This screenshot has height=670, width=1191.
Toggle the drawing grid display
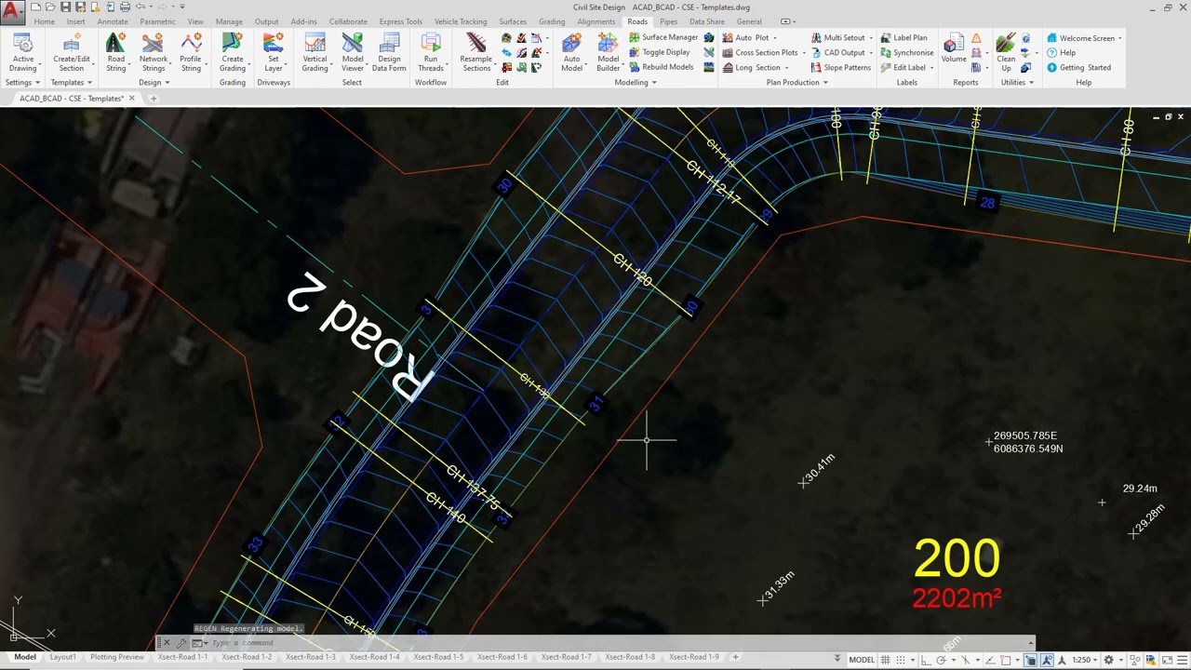pos(886,660)
